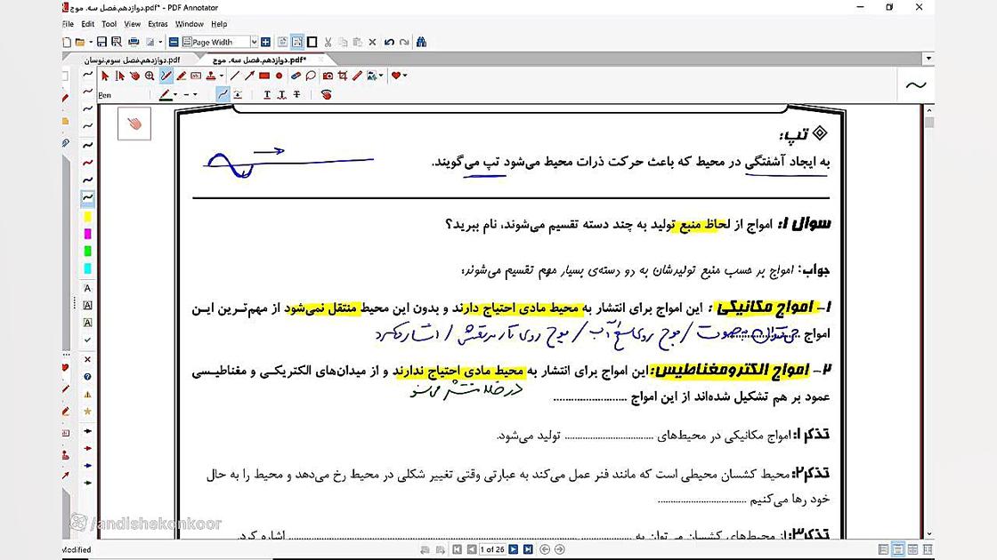The image size is (997, 560).
Task: Click the Cut scissors icon
Action: [328, 42]
